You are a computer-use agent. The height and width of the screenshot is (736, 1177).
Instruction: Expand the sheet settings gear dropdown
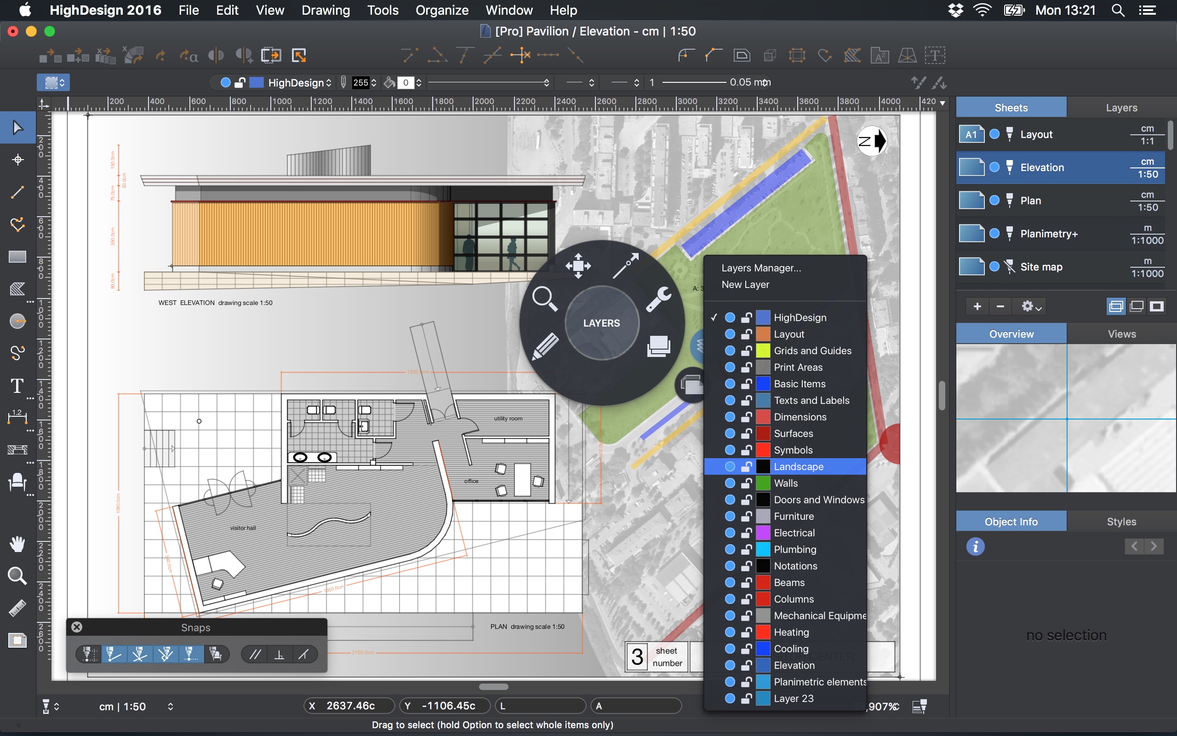1031,306
